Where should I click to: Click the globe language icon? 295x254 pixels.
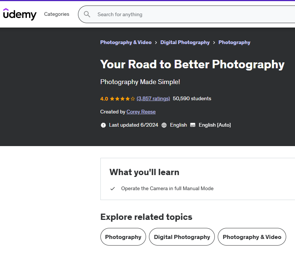click(164, 125)
